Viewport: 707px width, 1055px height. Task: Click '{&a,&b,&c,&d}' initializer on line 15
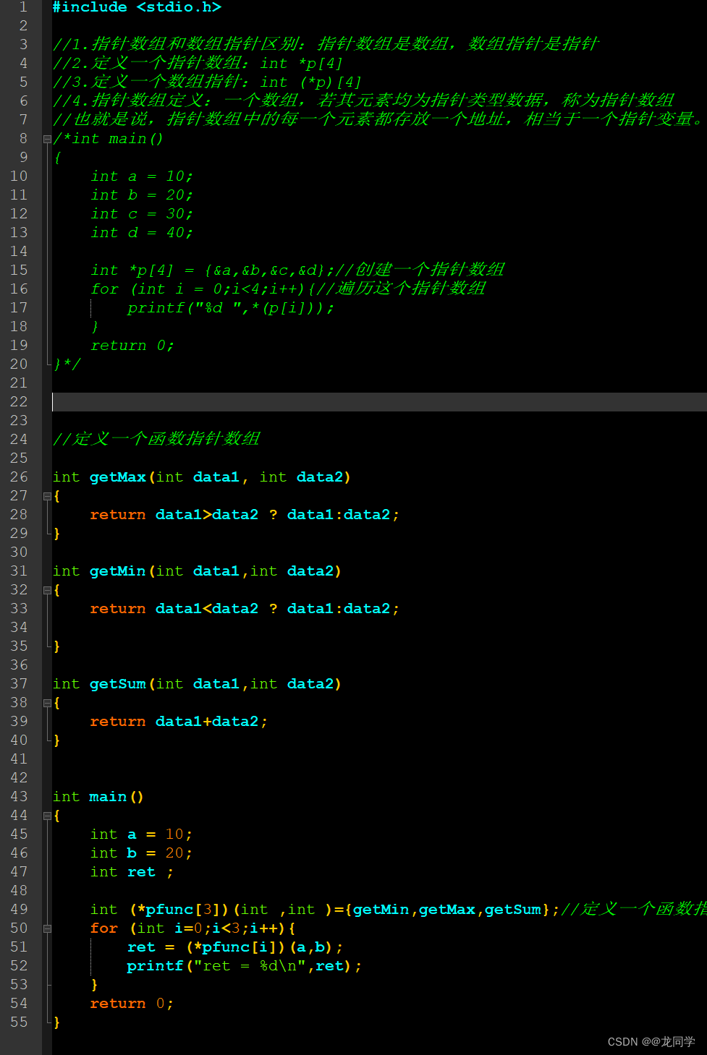264,270
